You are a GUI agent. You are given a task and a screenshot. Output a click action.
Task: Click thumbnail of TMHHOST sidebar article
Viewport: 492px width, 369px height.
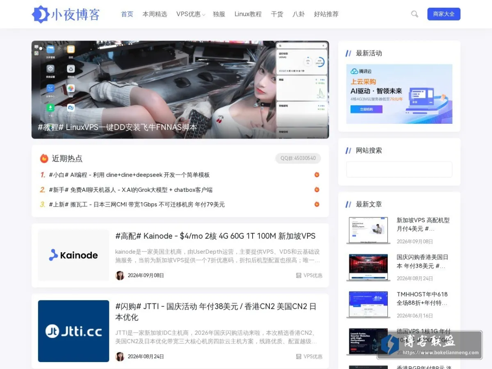point(368,305)
